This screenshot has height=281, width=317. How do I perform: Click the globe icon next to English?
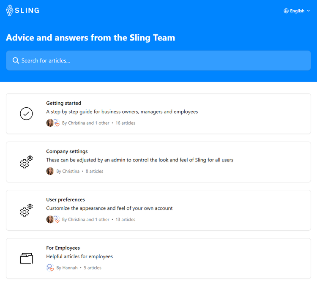click(x=286, y=11)
